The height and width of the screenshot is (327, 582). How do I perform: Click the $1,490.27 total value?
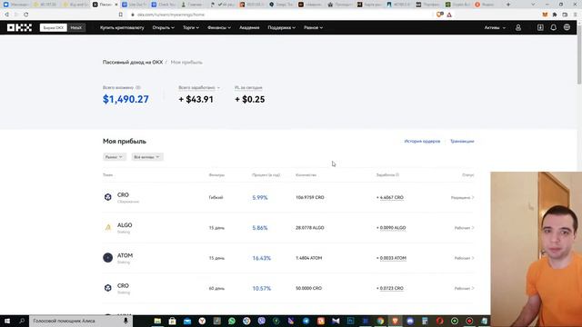[x=125, y=99]
